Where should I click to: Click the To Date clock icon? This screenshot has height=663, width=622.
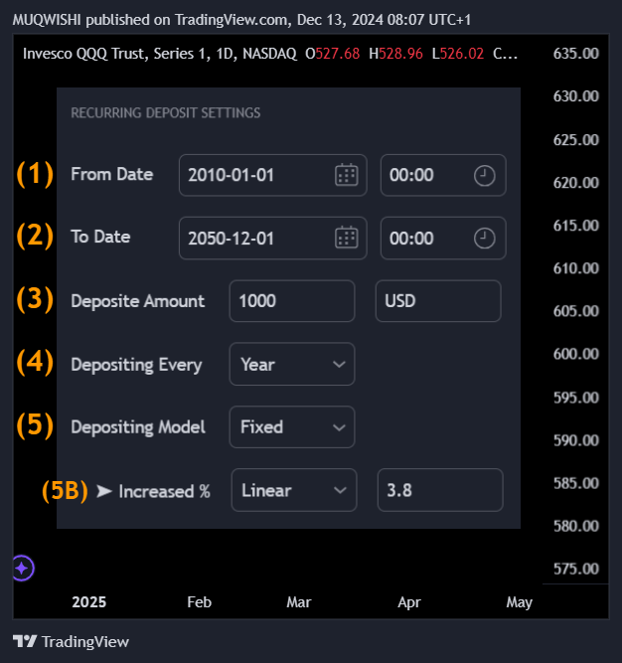tap(484, 239)
